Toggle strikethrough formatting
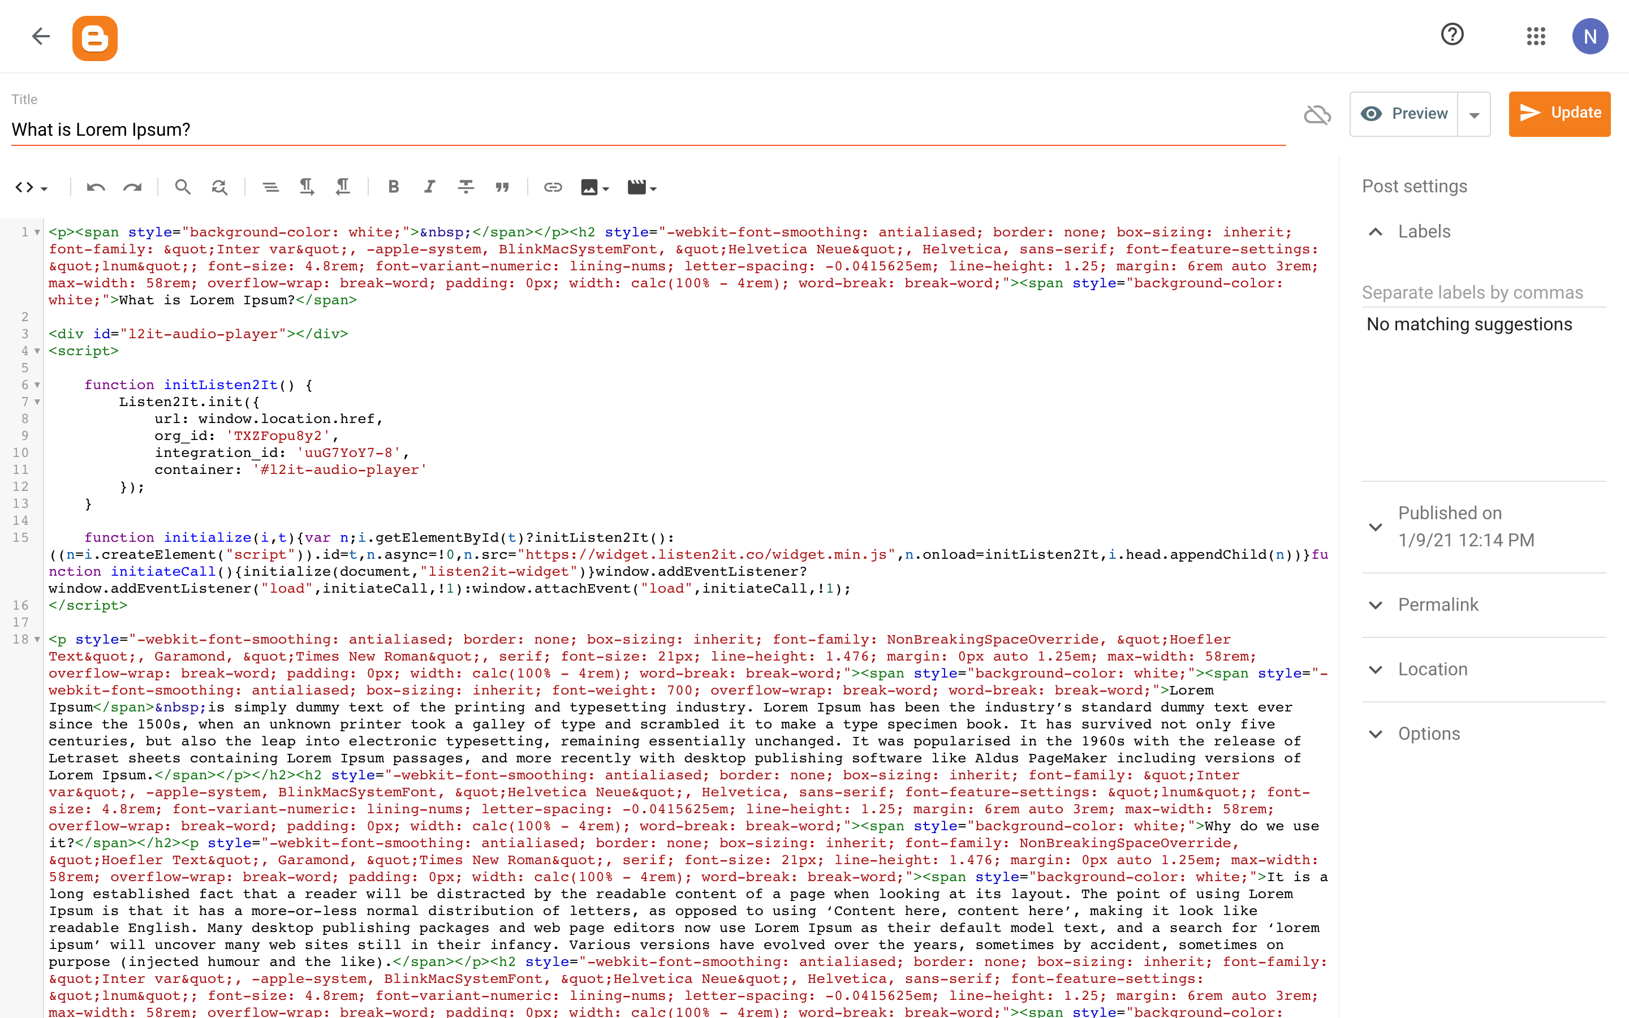Screen dimensions: 1629x1018 pyautogui.click(x=466, y=187)
